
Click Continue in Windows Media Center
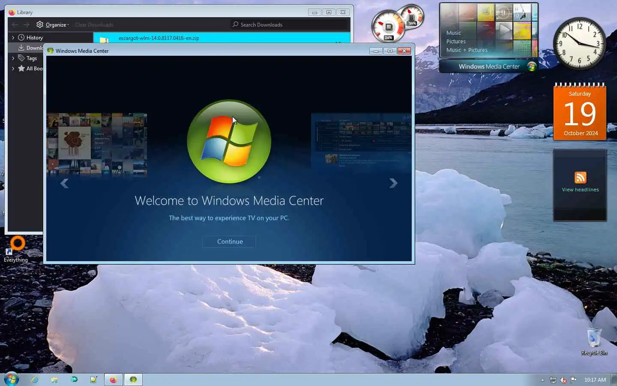[x=230, y=241]
